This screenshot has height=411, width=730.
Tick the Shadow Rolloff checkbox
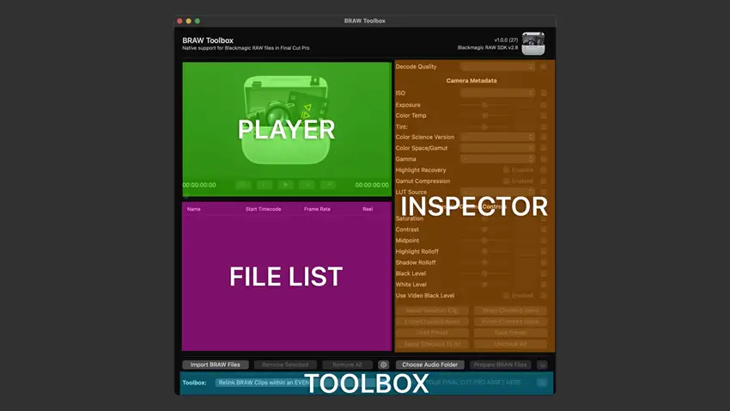click(544, 262)
